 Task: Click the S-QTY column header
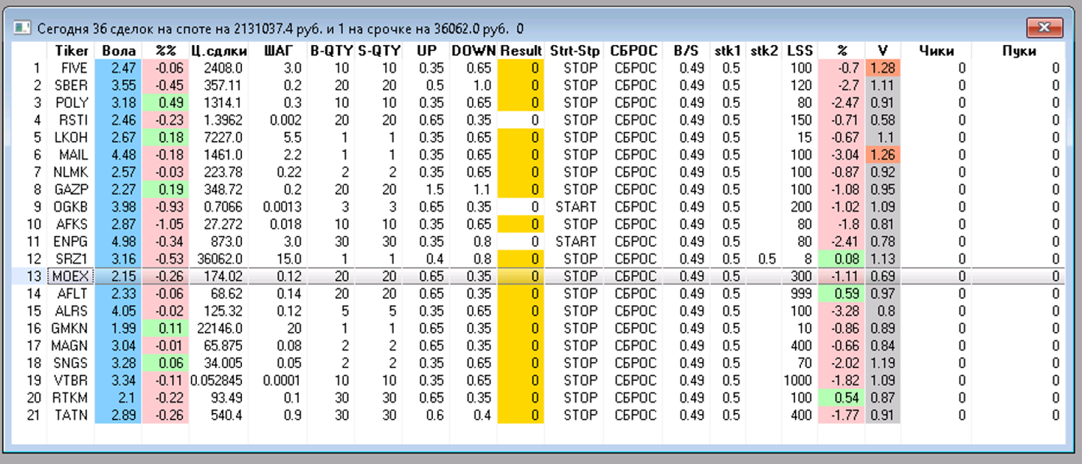379,51
